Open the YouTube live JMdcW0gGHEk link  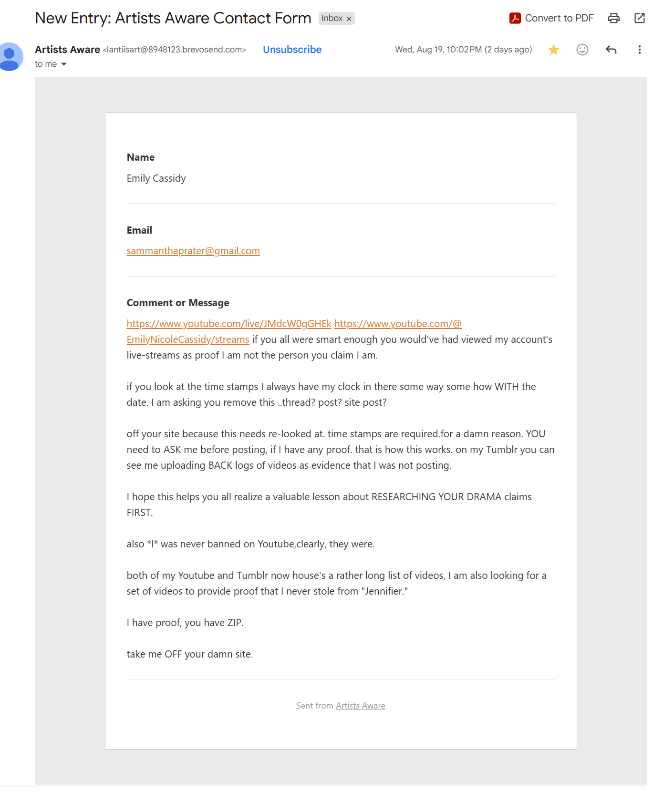(x=229, y=324)
